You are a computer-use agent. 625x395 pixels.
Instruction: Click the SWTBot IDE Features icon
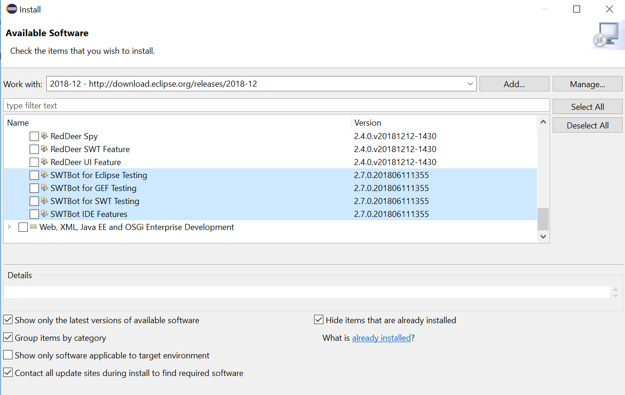[44, 214]
